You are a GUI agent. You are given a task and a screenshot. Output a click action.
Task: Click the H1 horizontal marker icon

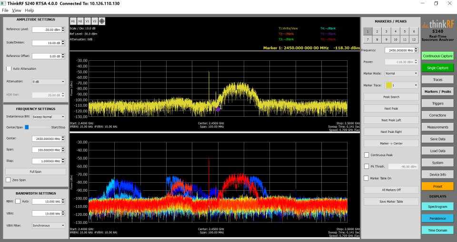coord(73,21)
